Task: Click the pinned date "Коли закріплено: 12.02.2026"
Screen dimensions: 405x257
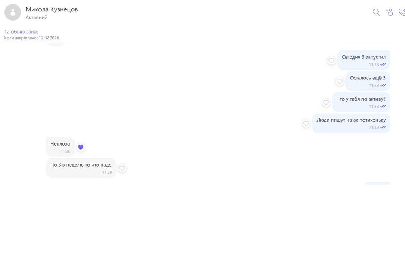Action: click(32, 38)
